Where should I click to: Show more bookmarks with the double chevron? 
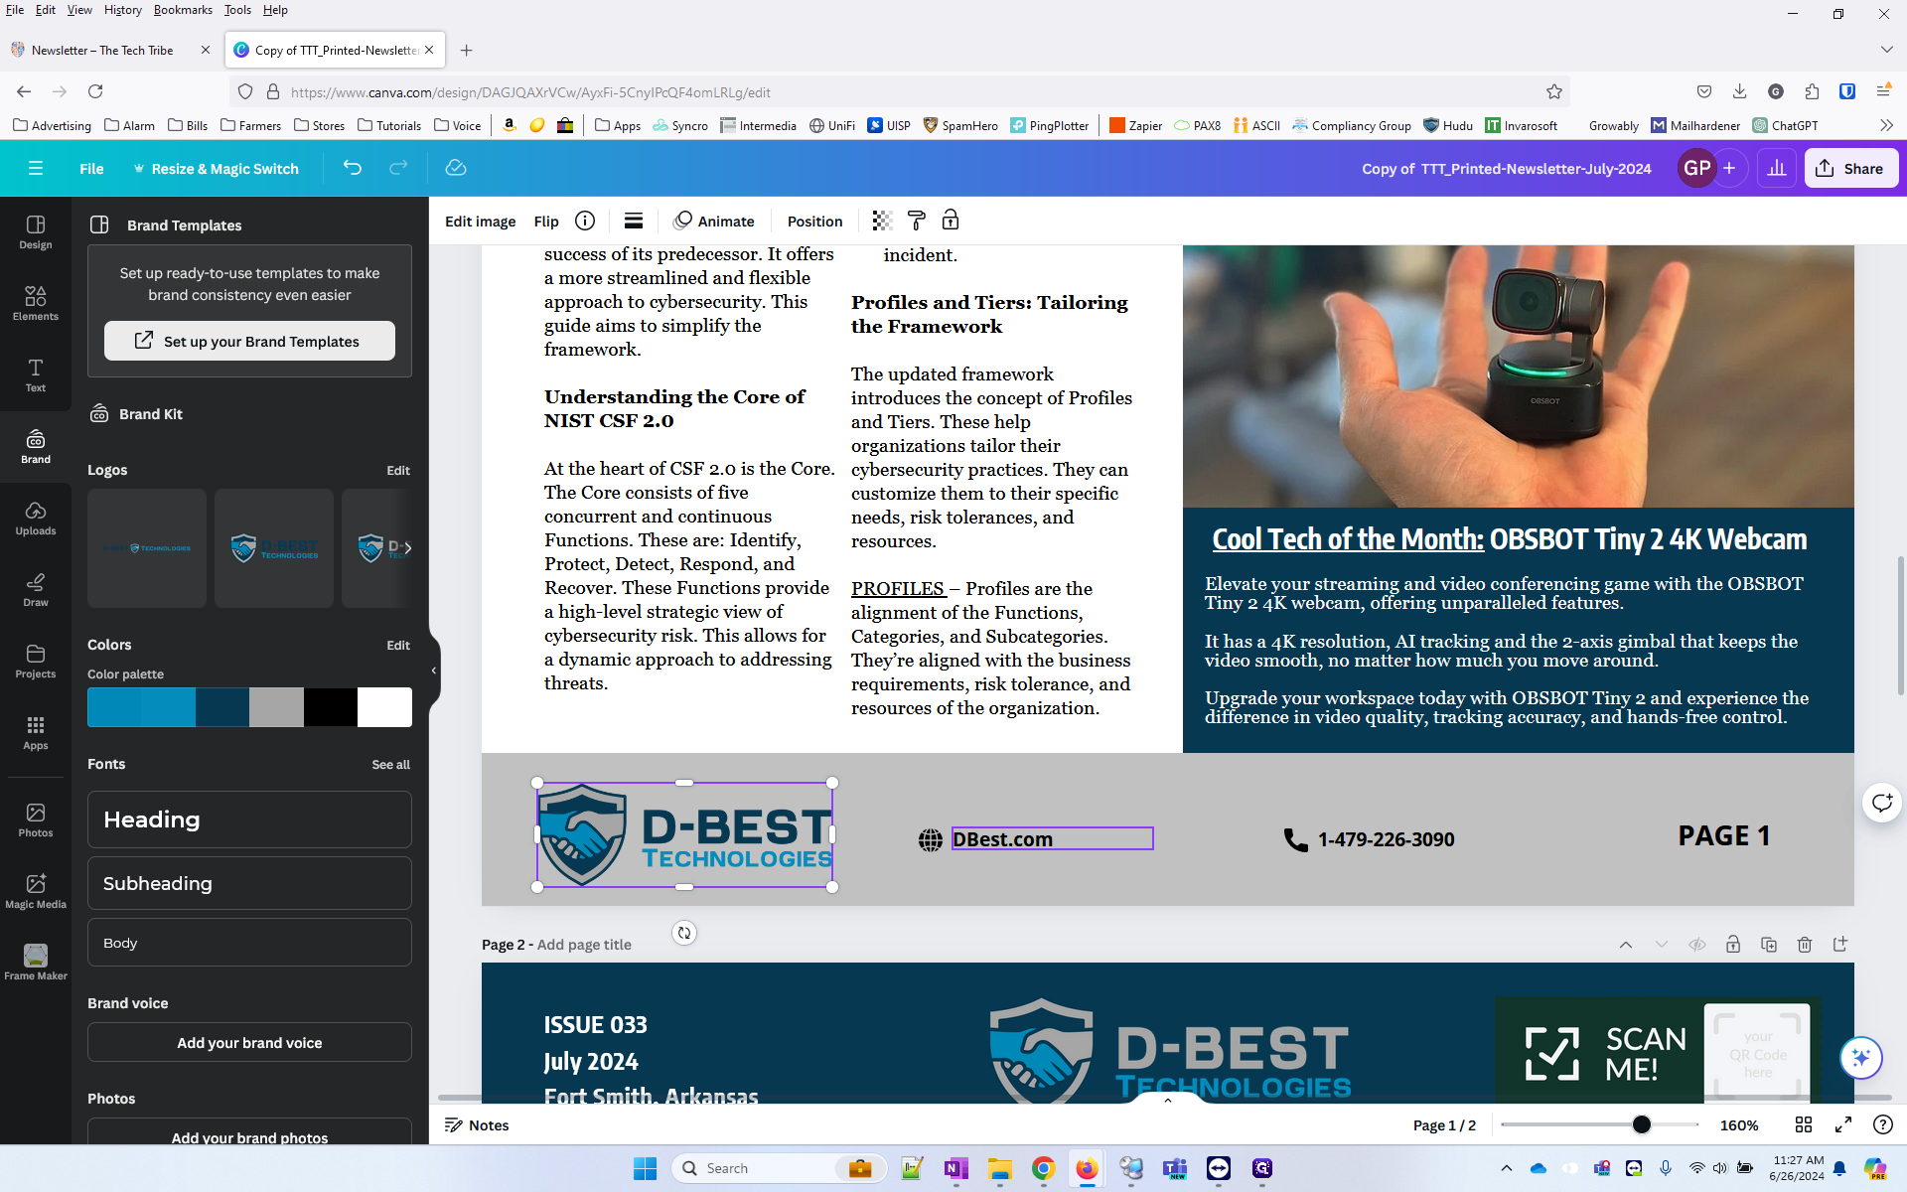pyautogui.click(x=1886, y=125)
